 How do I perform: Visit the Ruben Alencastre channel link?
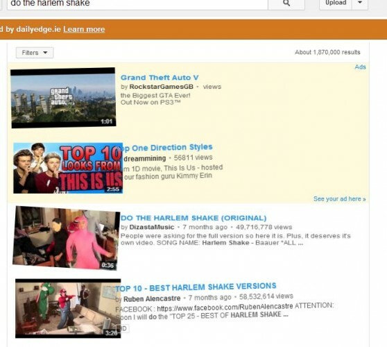coord(152,298)
